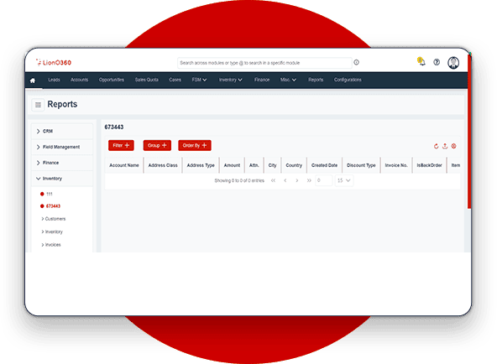Click the search info icon
This screenshot has height=364, width=497.
[356, 62]
